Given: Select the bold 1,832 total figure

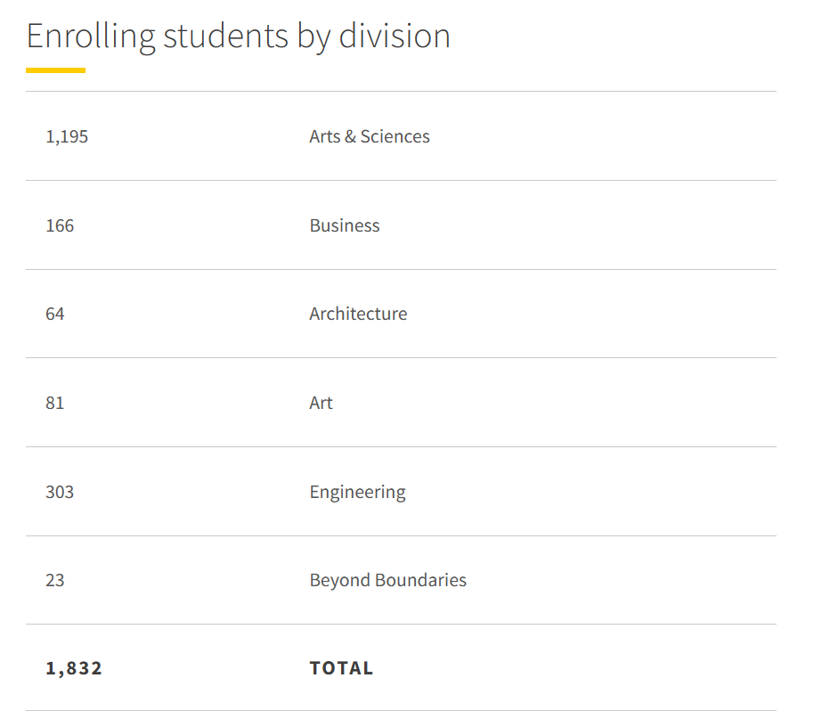Looking at the screenshot, I should coord(74,668).
